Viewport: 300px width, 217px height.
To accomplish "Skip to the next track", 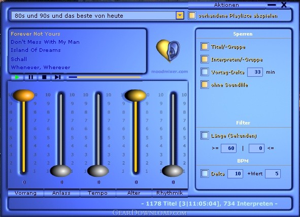I will [57, 77].
